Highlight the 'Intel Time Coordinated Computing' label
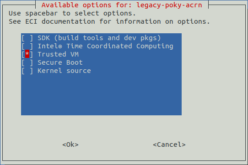The width and height of the screenshot is (248, 165). pyautogui.click(x=105, y=46)
